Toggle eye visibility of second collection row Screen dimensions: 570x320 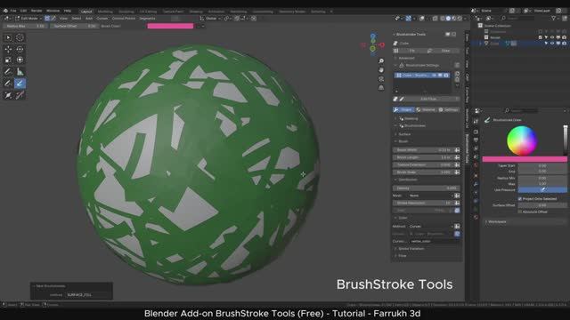pos(552,37)
